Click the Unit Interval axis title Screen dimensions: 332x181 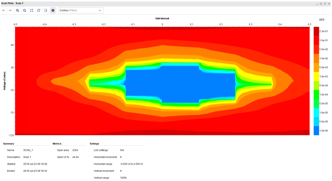[162, 19]
